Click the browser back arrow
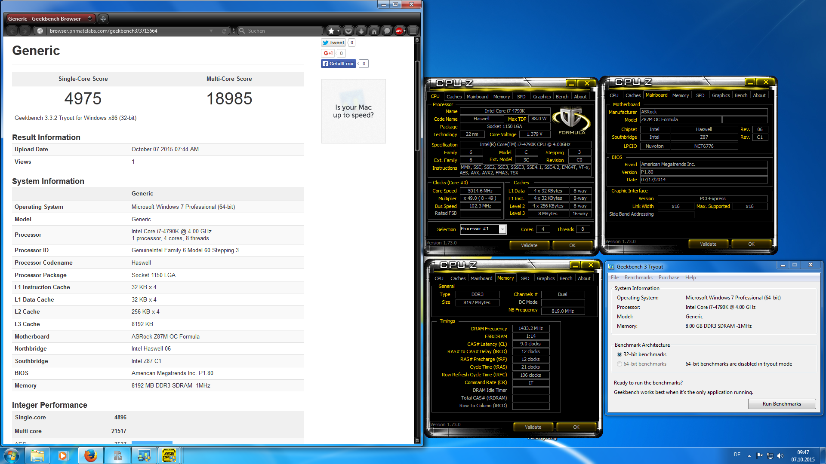This screenshot has height=464, width=826. pyautogui.click(x=12, y=31)
